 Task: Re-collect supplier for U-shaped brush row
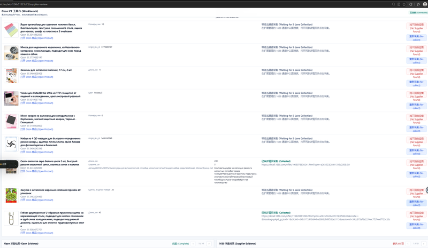pos(416,226)
